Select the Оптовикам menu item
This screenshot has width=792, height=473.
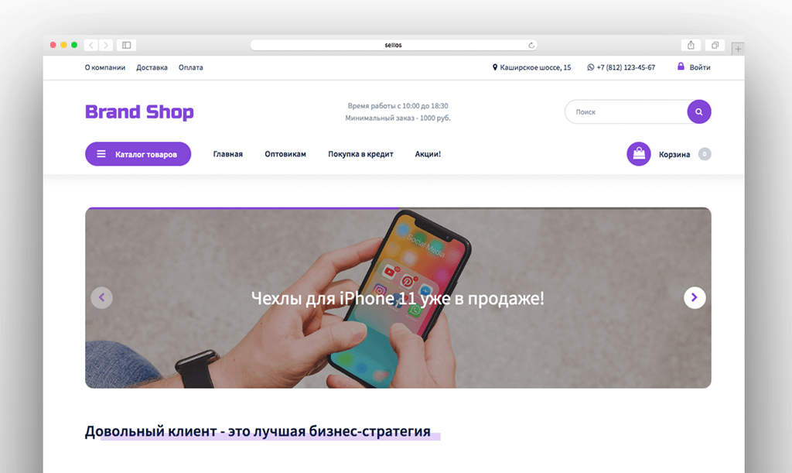click(x=285, y=154)
